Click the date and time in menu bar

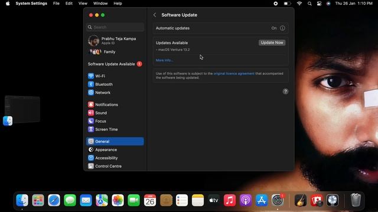(x=354, y=4)
